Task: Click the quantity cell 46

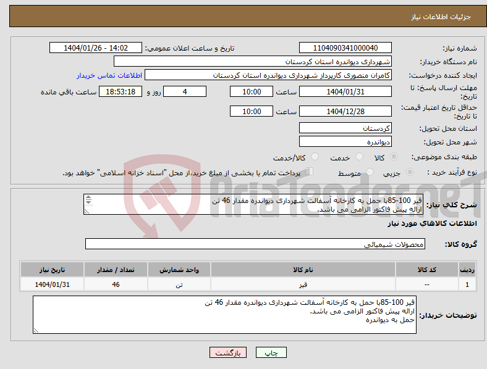Action: pyautogui.click(x=116, y=284)
